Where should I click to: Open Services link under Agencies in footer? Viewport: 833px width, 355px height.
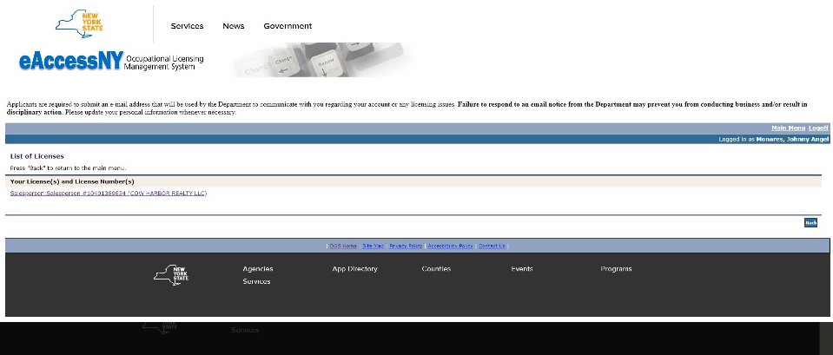(256, 282)
